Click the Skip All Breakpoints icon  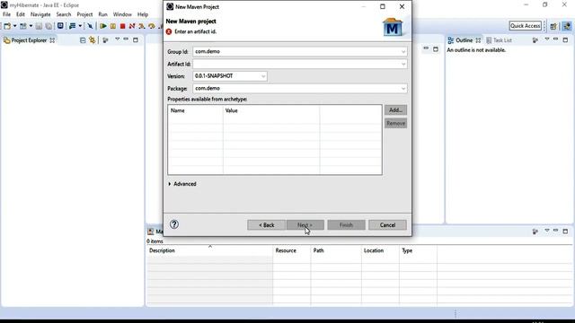(90, 26)
